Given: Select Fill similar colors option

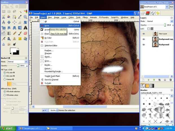Looking at the screenshot, I should tap(5, 95).
